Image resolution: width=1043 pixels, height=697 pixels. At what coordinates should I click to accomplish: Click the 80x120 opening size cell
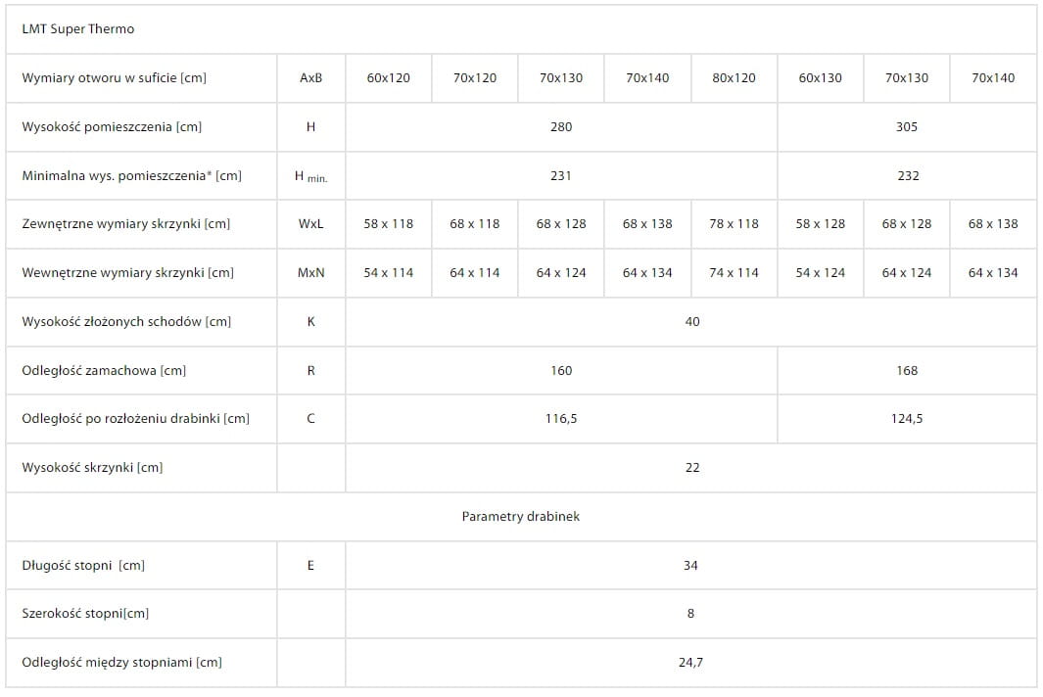pos(734,78)
